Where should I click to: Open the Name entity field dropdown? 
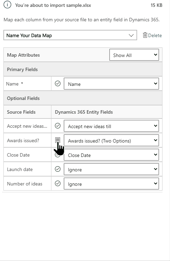coord(111,83)
